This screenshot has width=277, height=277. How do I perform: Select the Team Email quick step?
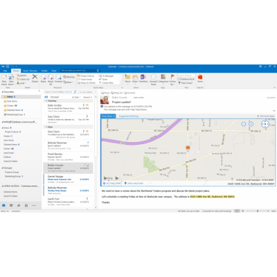coord(84,79)
